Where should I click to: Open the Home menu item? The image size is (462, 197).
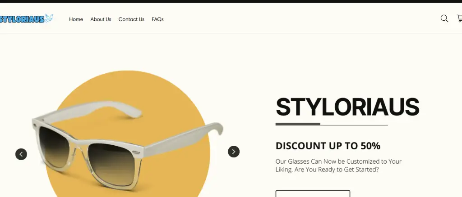pyautogui.click(x=76, y=19)
